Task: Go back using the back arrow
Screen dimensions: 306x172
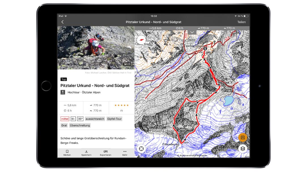Action: click(x=62, y=22)
